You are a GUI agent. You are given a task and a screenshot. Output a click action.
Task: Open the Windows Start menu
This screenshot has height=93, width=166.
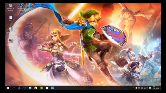8,88
